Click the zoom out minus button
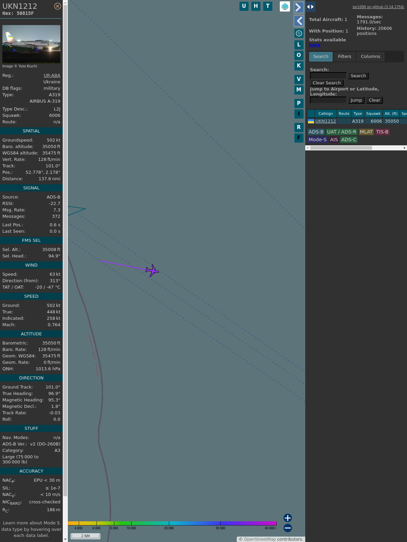The width and height of the screenshot is (407, 542). pyautogui.click(x=288, y=528)
